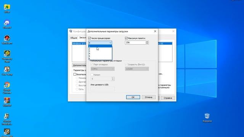244x137 pixels.
Task: Decrease the maximum memory spinner value
Action: 147,43
